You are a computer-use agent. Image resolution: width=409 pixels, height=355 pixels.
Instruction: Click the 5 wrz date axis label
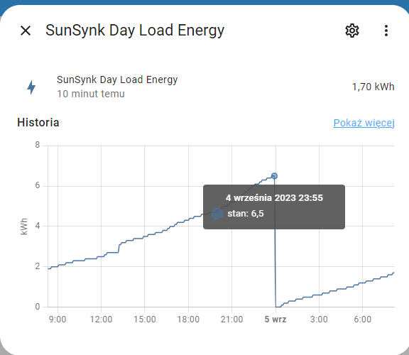(276, 319)
